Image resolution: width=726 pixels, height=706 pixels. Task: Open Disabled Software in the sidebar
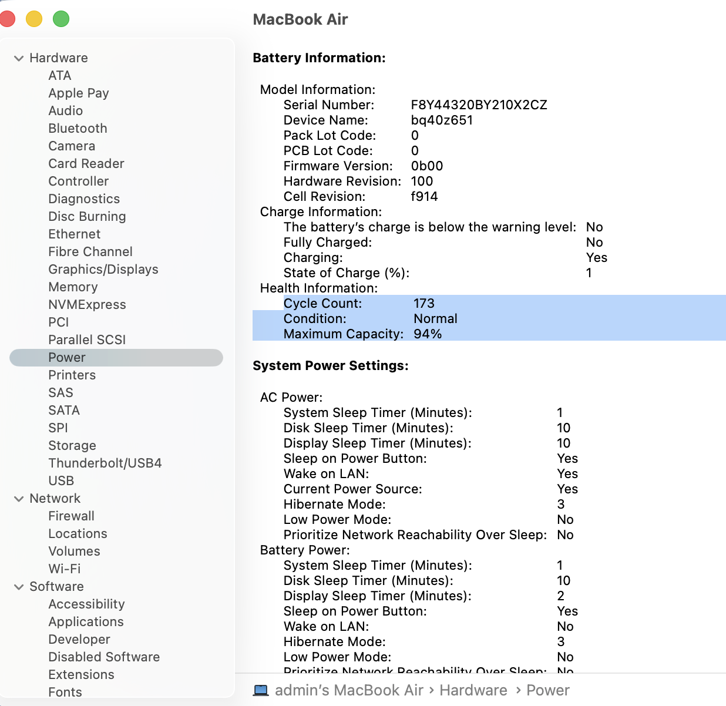pos(104,657)
